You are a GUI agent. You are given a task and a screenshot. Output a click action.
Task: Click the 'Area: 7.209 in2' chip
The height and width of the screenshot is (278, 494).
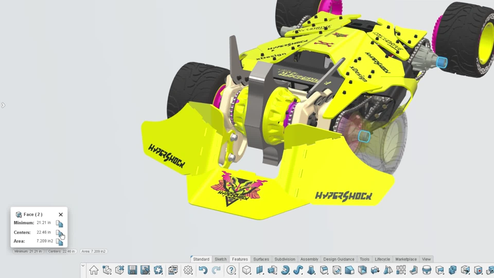tap(93, 251)
